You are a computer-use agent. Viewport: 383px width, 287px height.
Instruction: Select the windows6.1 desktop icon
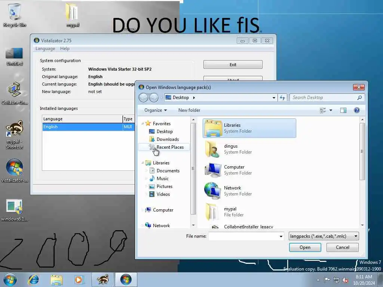(14, 210)
